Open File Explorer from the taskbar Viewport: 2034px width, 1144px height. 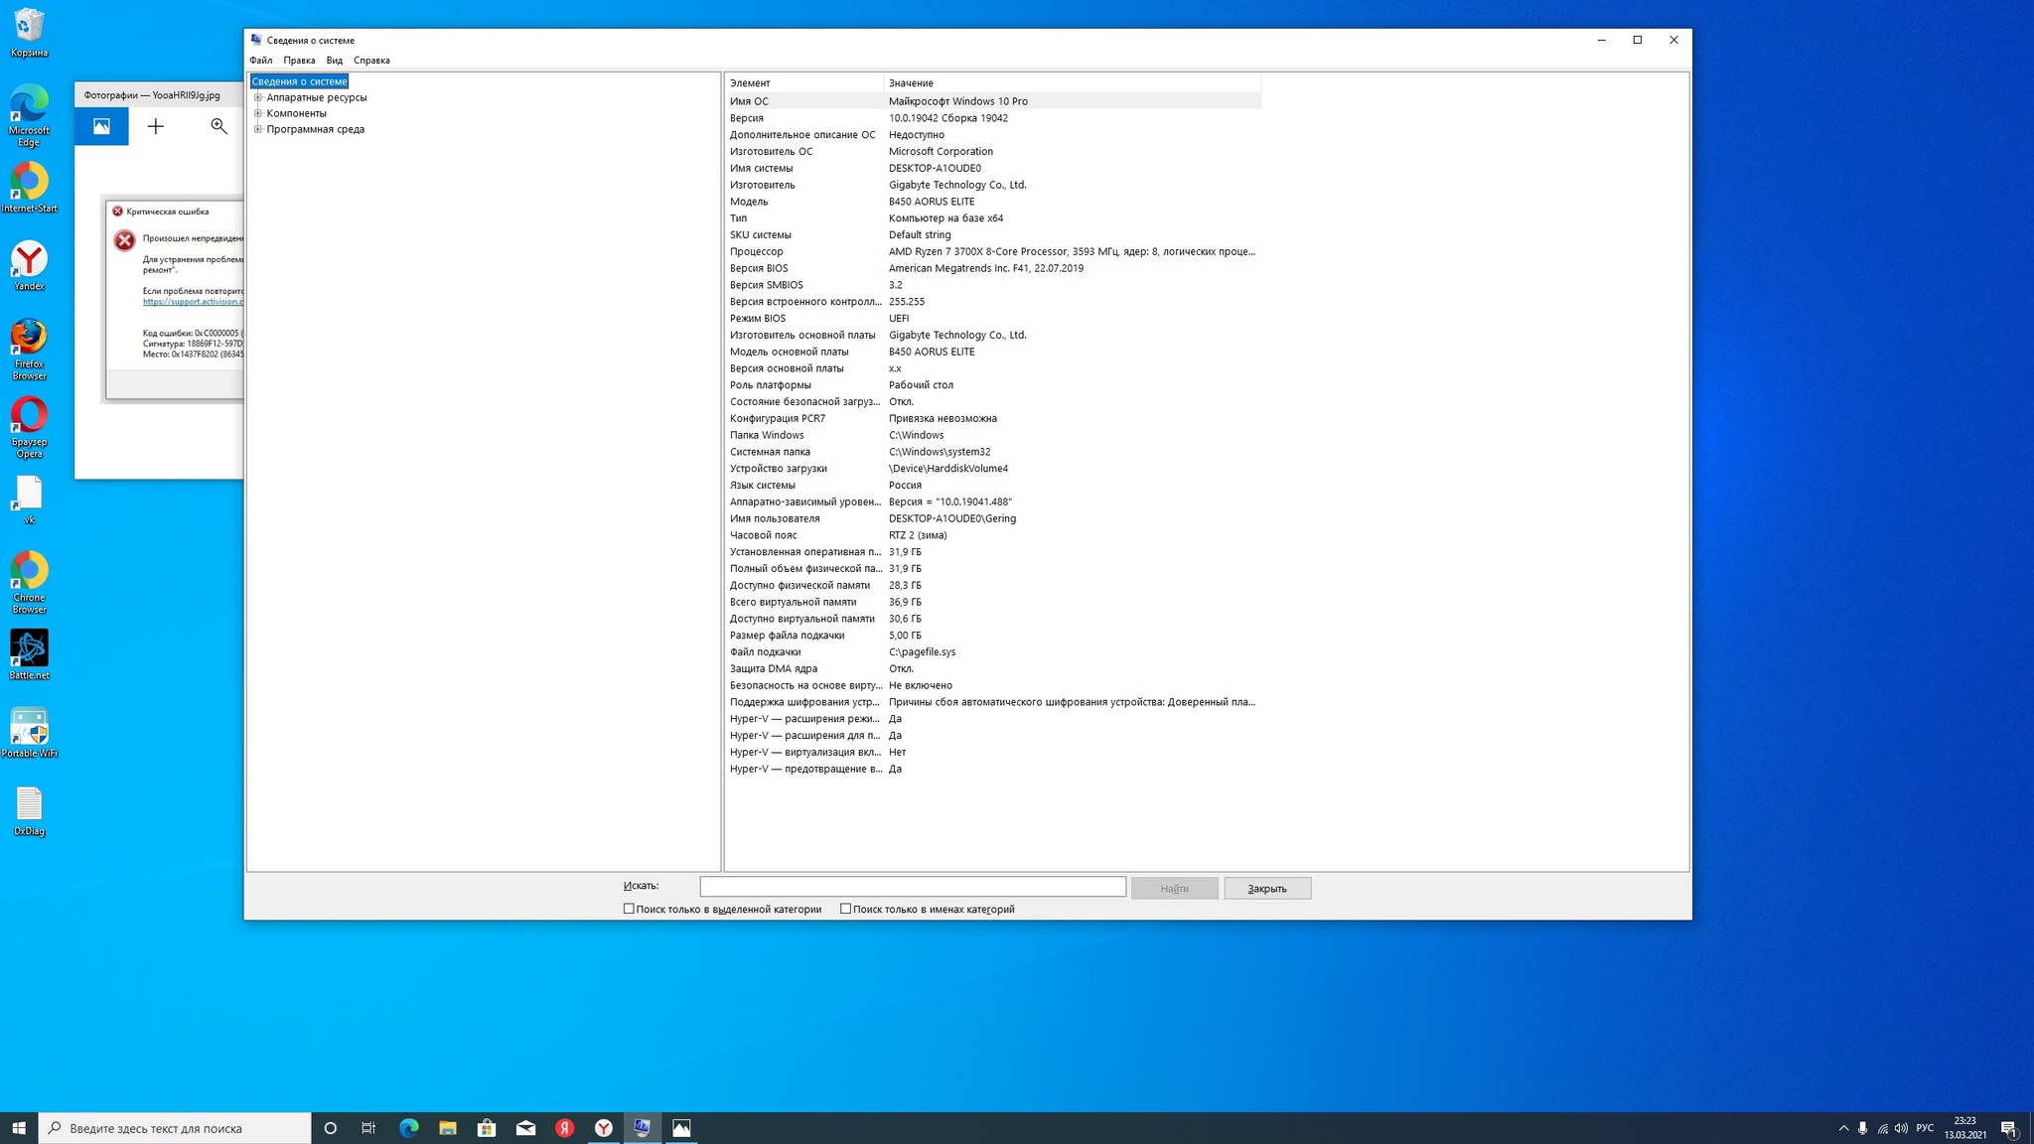[448, 1128]
